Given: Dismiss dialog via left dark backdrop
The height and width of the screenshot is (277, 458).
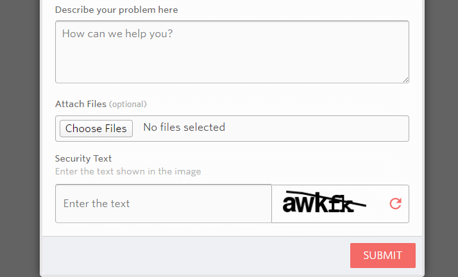Looking at the screenshot, I should tap(20, 138).
